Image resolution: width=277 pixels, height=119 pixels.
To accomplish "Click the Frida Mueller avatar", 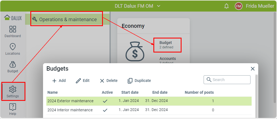I will [239, 6].
